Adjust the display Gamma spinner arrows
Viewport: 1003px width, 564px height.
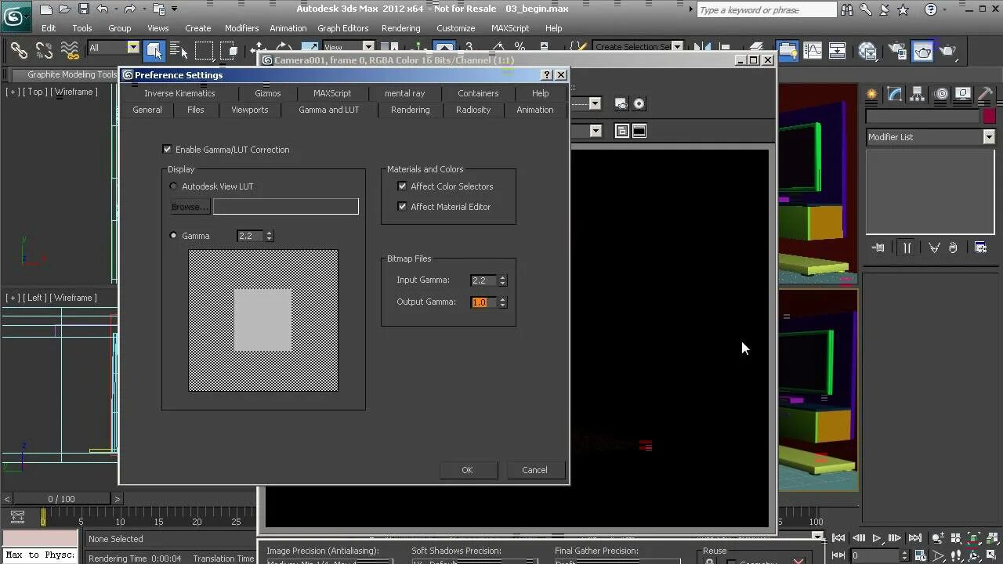click(269, 235)
